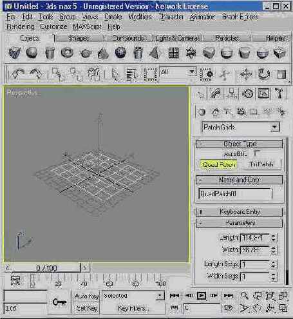Open the Key Filters button
293x319 pixels.
pos(133,309)
